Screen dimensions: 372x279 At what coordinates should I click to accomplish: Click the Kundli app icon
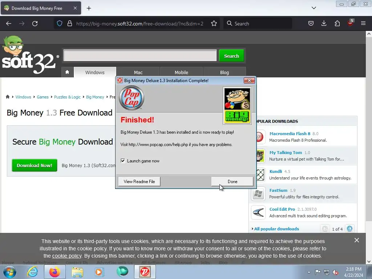(260, 175)
